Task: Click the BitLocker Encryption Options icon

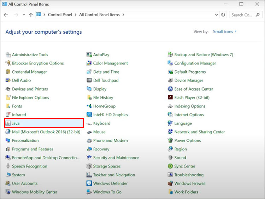Action: (8, 63)
